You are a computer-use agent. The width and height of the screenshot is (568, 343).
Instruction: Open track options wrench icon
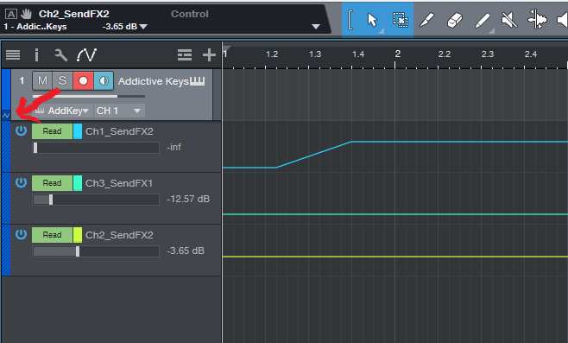point(60,55)
